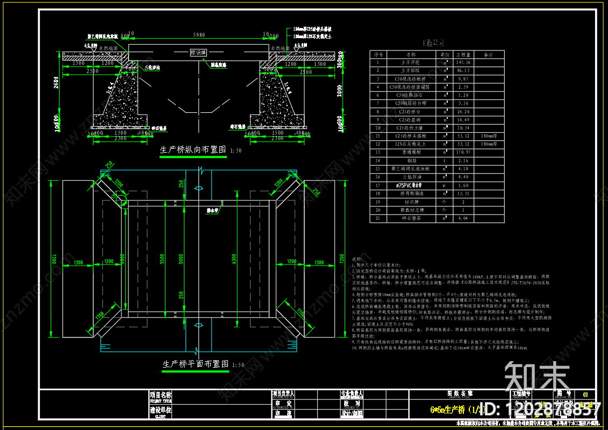Screen dimensions: 608x430
Task: Click the left 7200 dimension in plan view
Action: click(x=54, y=260)
